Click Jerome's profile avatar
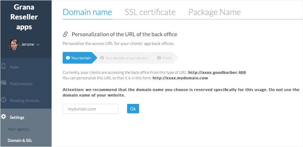The width and height of the screenshot is (303, 147). [13, 45]
